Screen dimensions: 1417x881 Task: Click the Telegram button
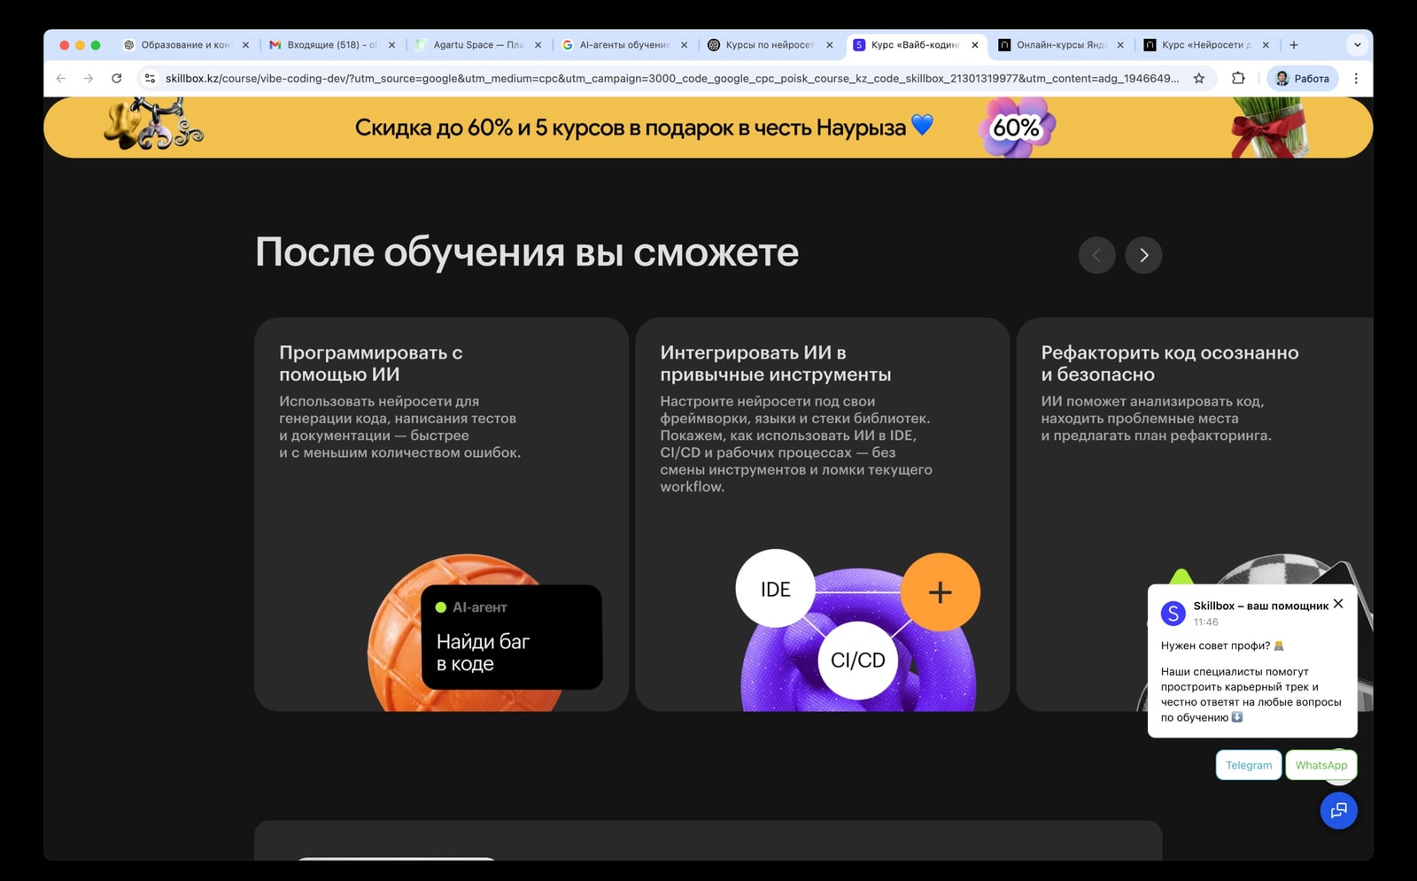click(x=1248, y=765)
